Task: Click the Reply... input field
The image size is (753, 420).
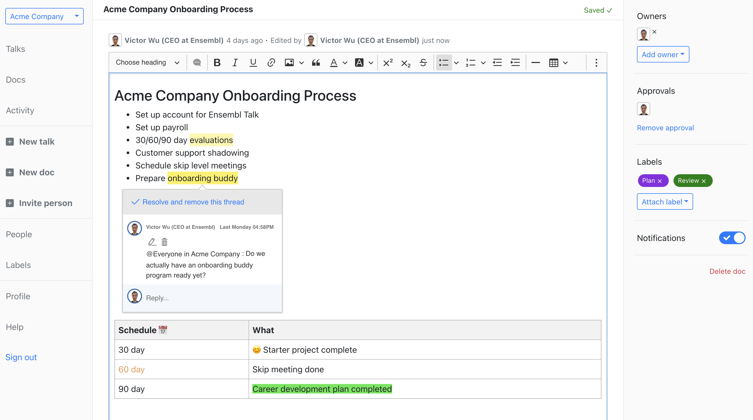Action: [x=212, y=298]
